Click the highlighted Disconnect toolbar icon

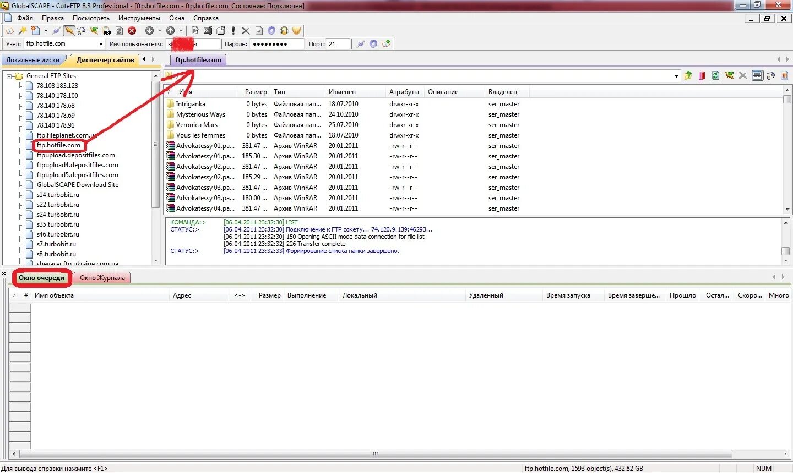pyautogui.click(x=69, y=31)
